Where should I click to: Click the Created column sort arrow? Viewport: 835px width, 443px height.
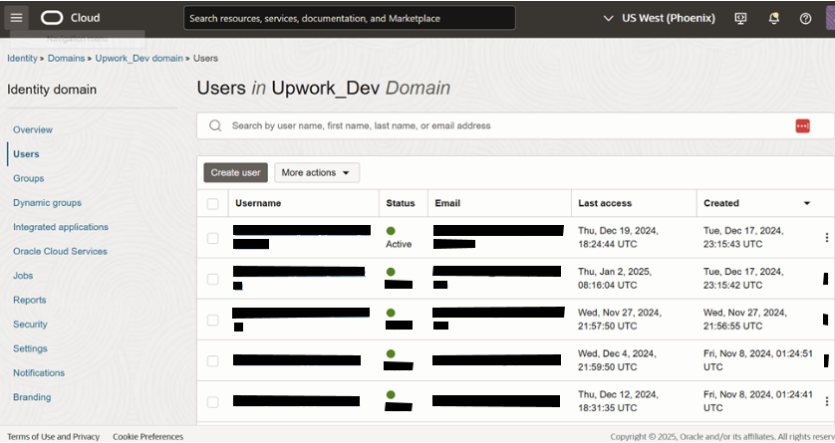807,203
